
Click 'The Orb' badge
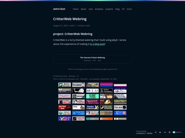click(120, 107)
